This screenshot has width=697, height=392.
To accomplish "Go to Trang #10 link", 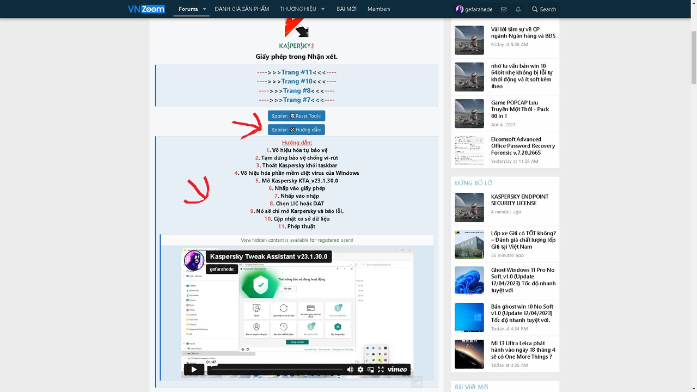I will (297, 82).
